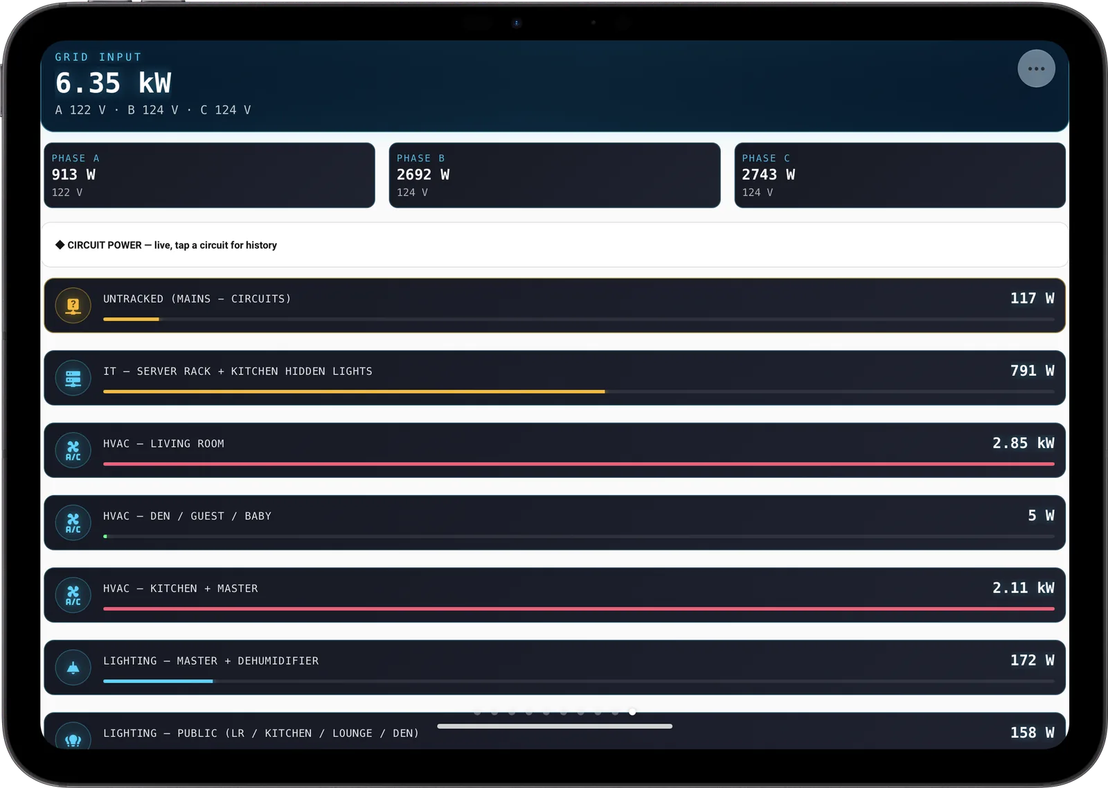Image resolution: width=1108 pixels, height=788 pixels.
Task: Tap the 913 W Phase A reading
Action: coord(73,174)
